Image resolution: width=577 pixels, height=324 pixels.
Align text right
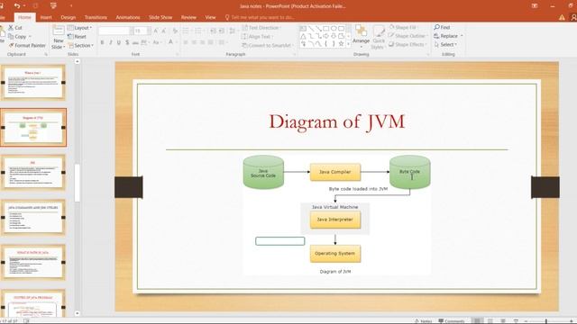click(x=202, y=42)
